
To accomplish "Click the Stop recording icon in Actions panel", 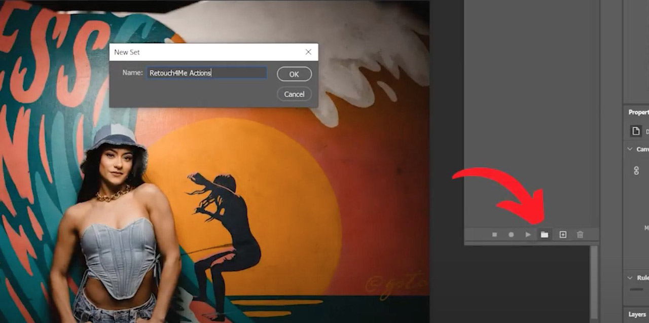I will point(494,234).
